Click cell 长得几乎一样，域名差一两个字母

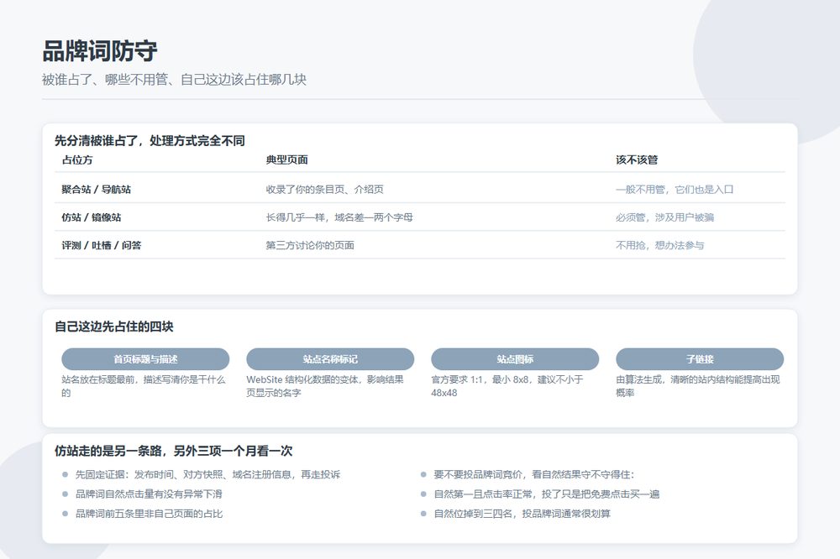click(339, 217)
